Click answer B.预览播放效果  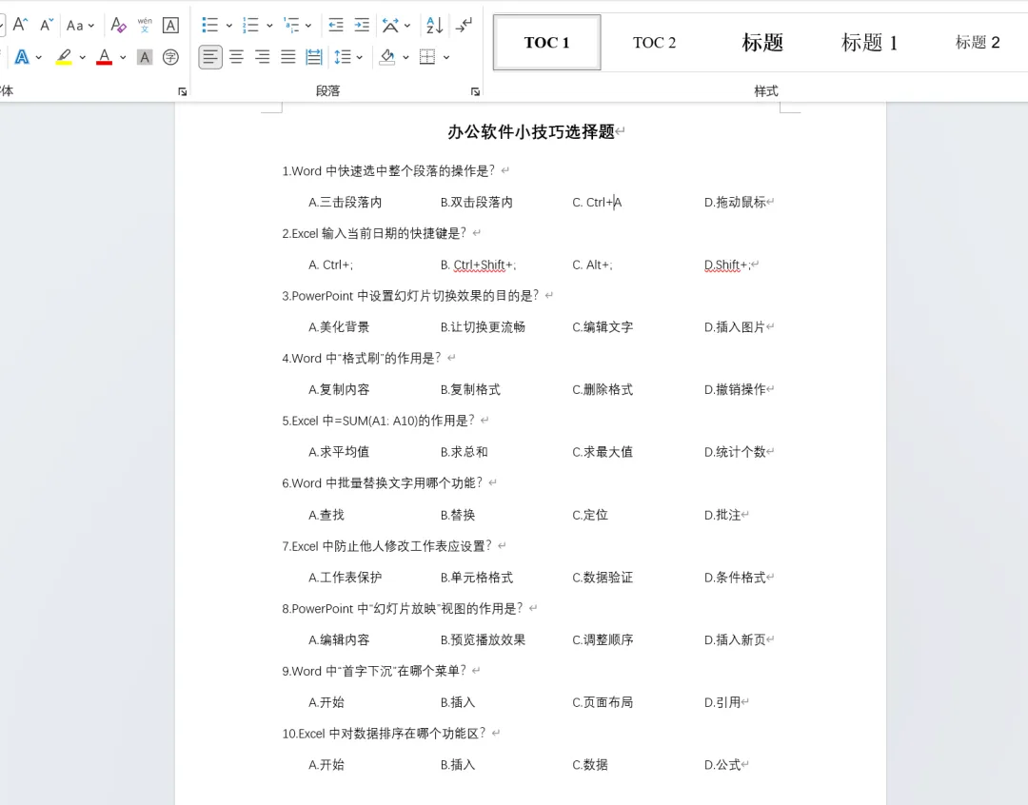(483, 639)
